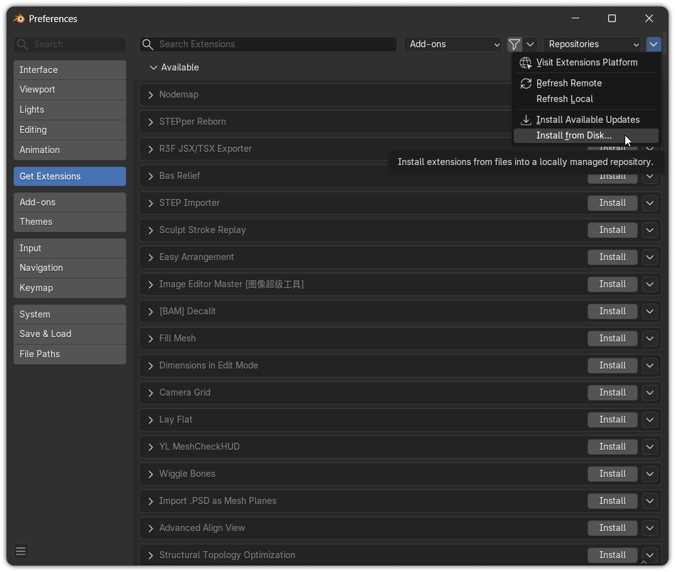Install the [BAM] Decalit extension
The height and width of the screenshot is (572, 675).
pos(612,311)
